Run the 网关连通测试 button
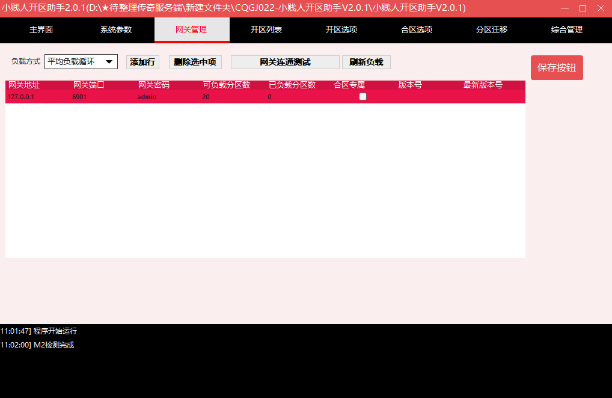Screen dimensions: 612x398 click(285, 62)
